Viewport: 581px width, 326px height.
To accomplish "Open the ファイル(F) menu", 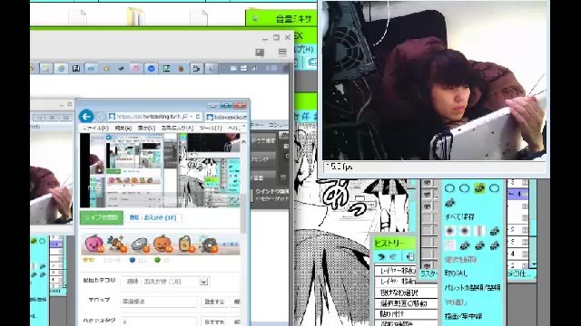I will pyautogui.click(x=95, y=128).
